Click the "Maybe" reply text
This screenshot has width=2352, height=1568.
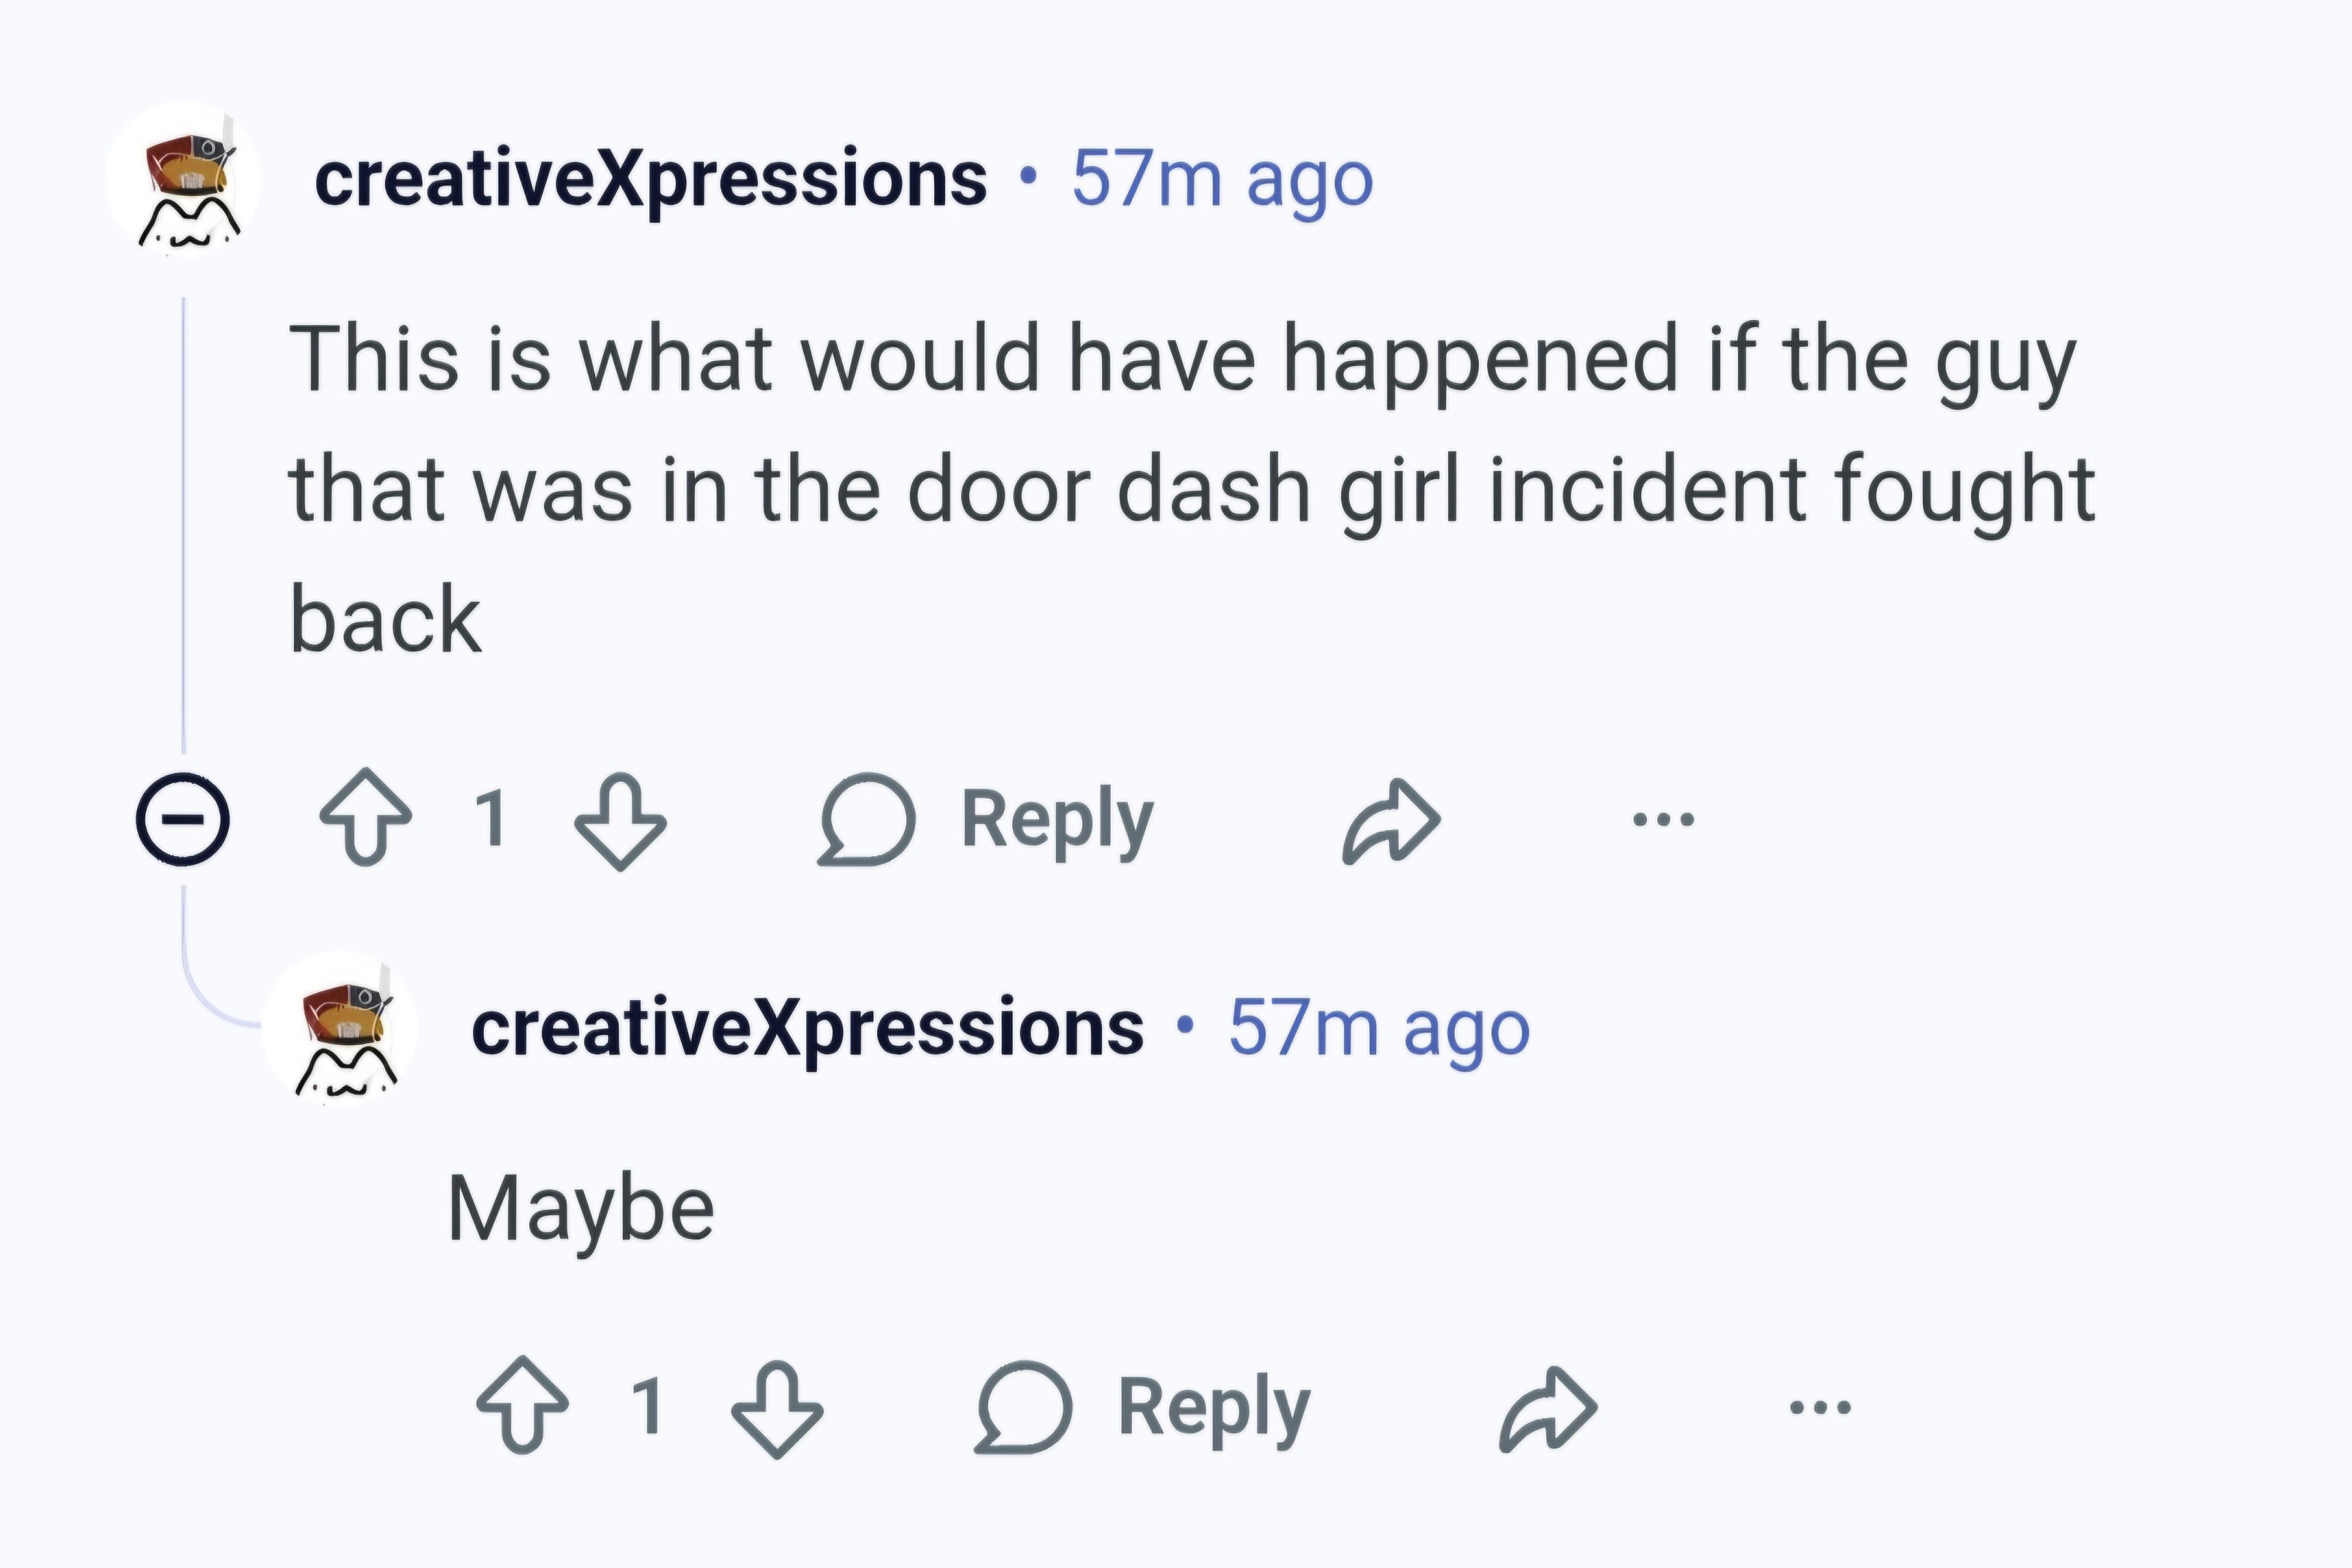pyautogui.click(x=581, y=1209)
